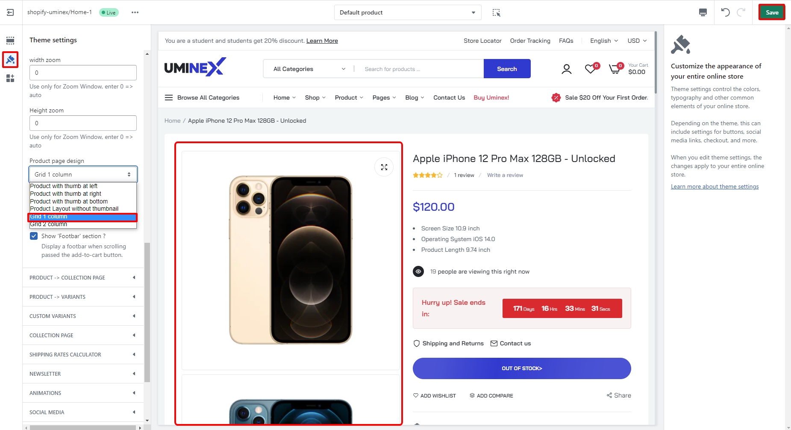Screen dimensions: 791x430
Task: Uncheck Show 'Footbar' section checkbox
Action: coord(34,236)
